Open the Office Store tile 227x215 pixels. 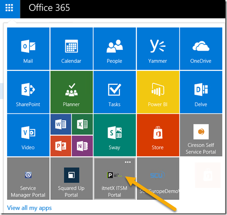[158, 135]
